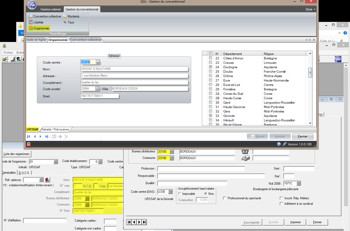Go to last record in lower dialog navigator

click(x=144, y=222)
